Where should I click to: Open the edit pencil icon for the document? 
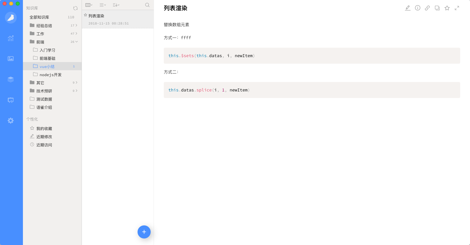tap(407, 8)
